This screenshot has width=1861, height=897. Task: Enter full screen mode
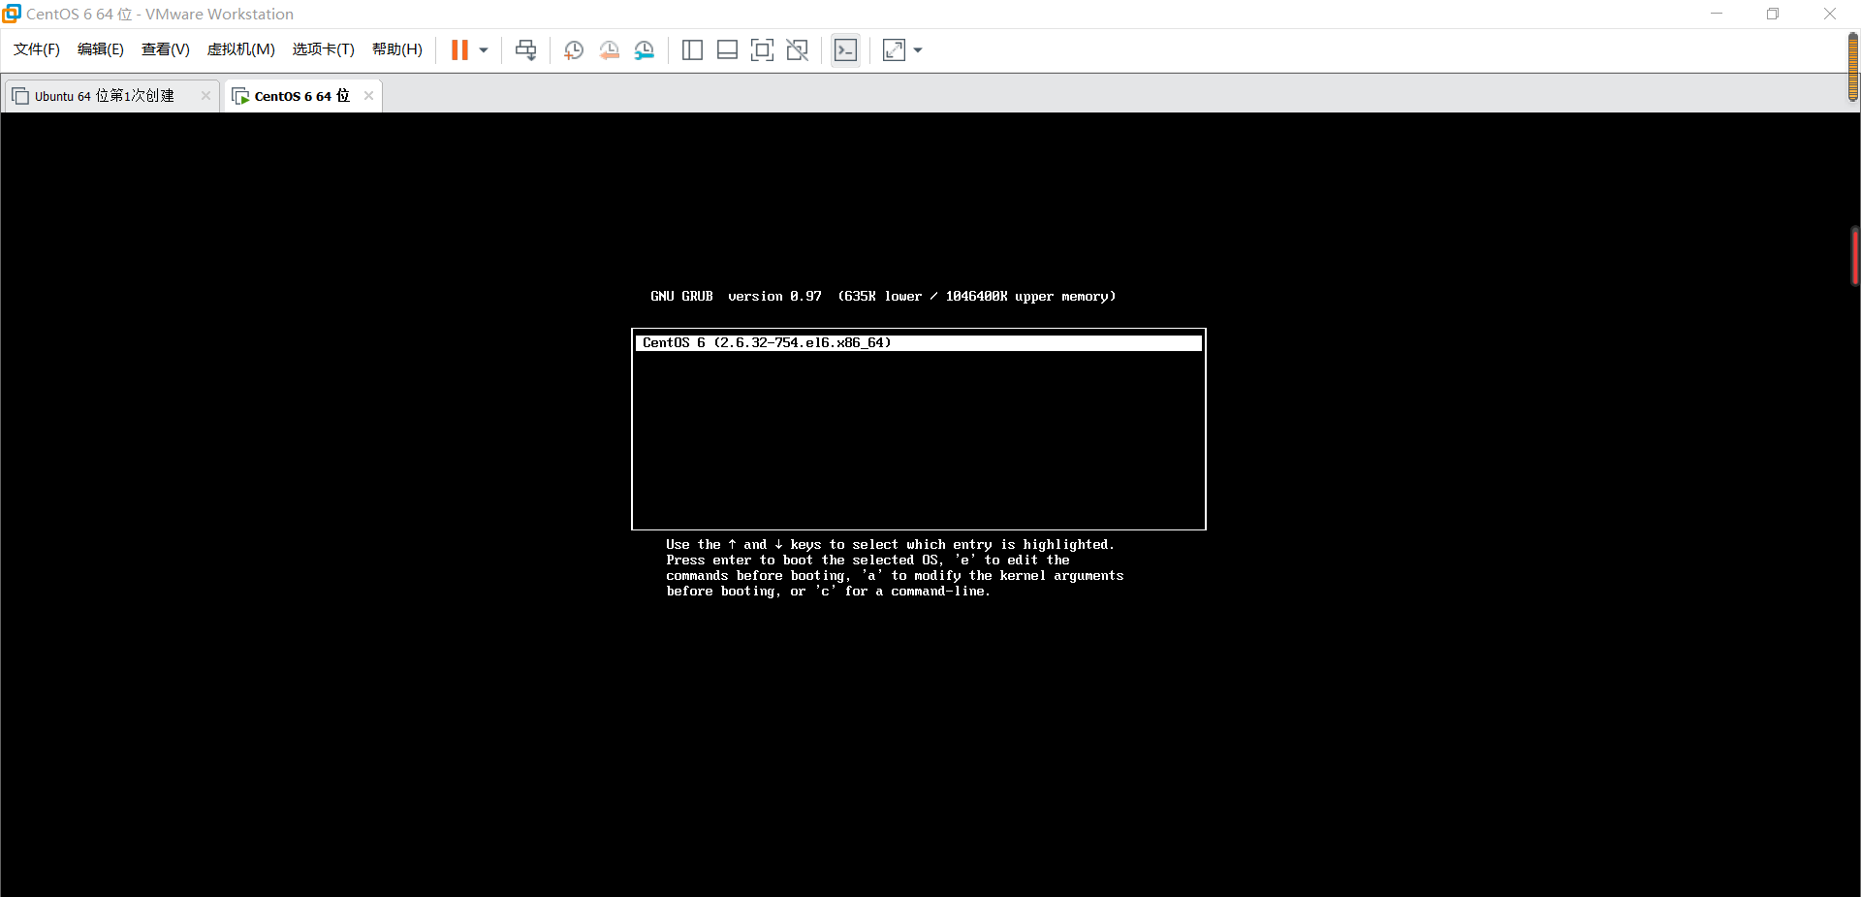[x=763, y=50]
